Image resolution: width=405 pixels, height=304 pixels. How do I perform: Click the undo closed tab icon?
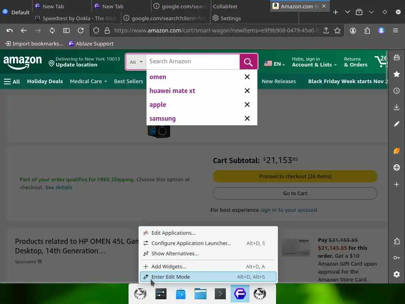click(9, 30)
